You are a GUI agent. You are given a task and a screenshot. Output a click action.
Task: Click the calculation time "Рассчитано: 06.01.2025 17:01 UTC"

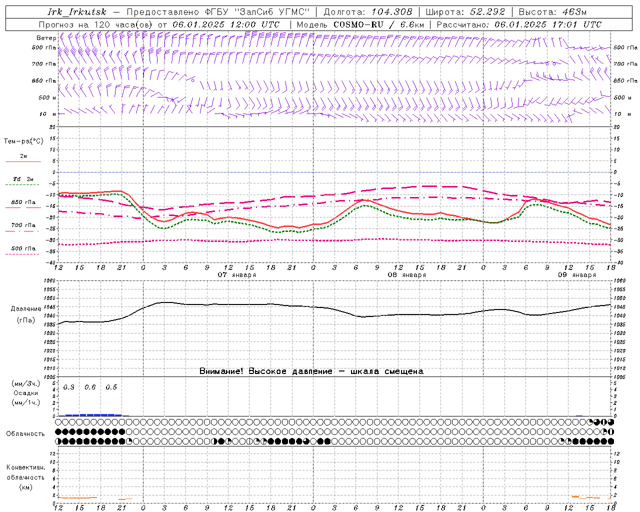519,24
